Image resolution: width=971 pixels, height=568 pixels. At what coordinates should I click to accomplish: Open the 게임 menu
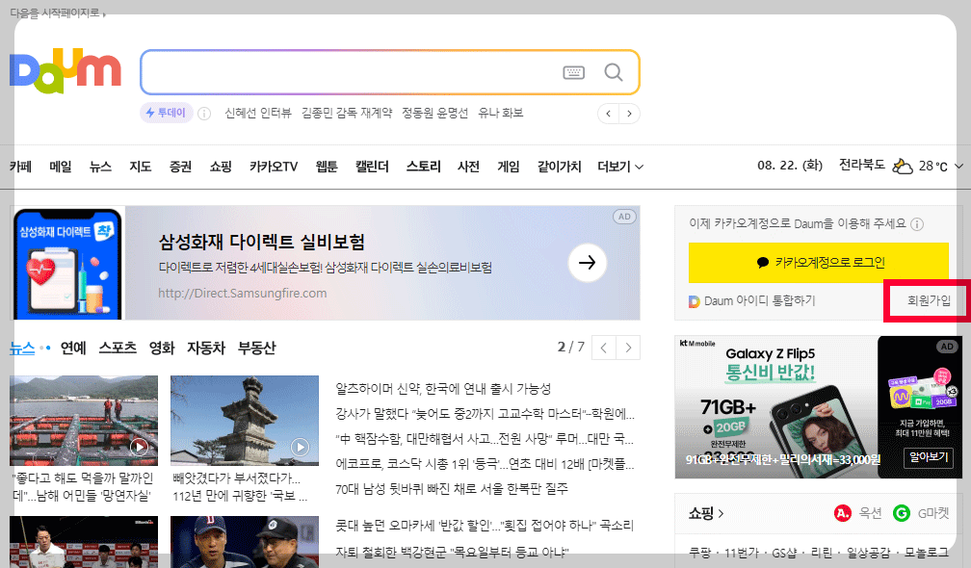click(509, 167)
